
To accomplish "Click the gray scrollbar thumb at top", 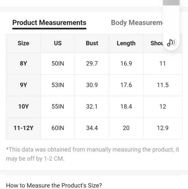I will [x=171, y=3].
